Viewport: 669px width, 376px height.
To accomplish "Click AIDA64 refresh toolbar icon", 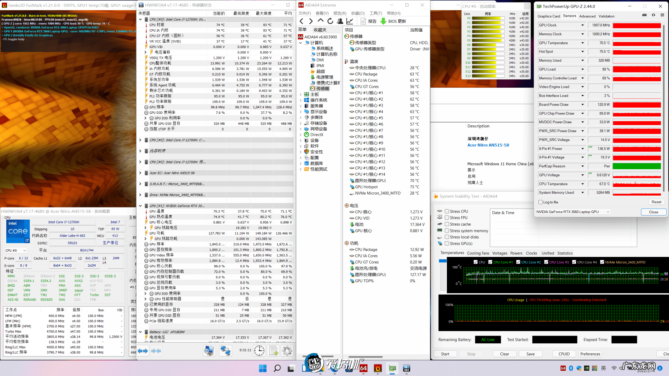I will click(330, 21).
